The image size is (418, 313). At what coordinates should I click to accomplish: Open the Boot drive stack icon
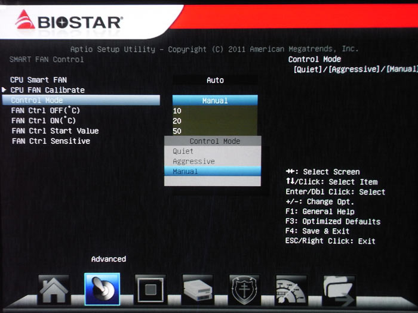click(x=198, y=290)
